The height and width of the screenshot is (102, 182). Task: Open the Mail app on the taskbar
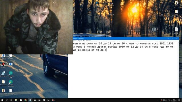tap(21, 100)
